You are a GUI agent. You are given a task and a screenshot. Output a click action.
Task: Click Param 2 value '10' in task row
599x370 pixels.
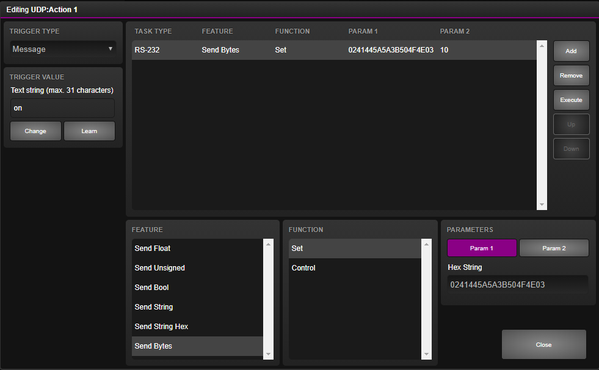coord(445,50)
